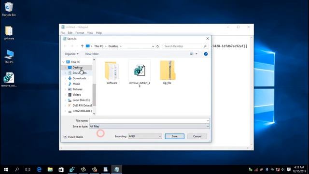Switch to Registry Editor on the taskbar

point(72,170)
